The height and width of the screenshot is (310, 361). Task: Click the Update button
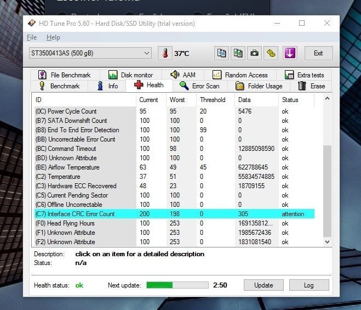pos(263,285)
